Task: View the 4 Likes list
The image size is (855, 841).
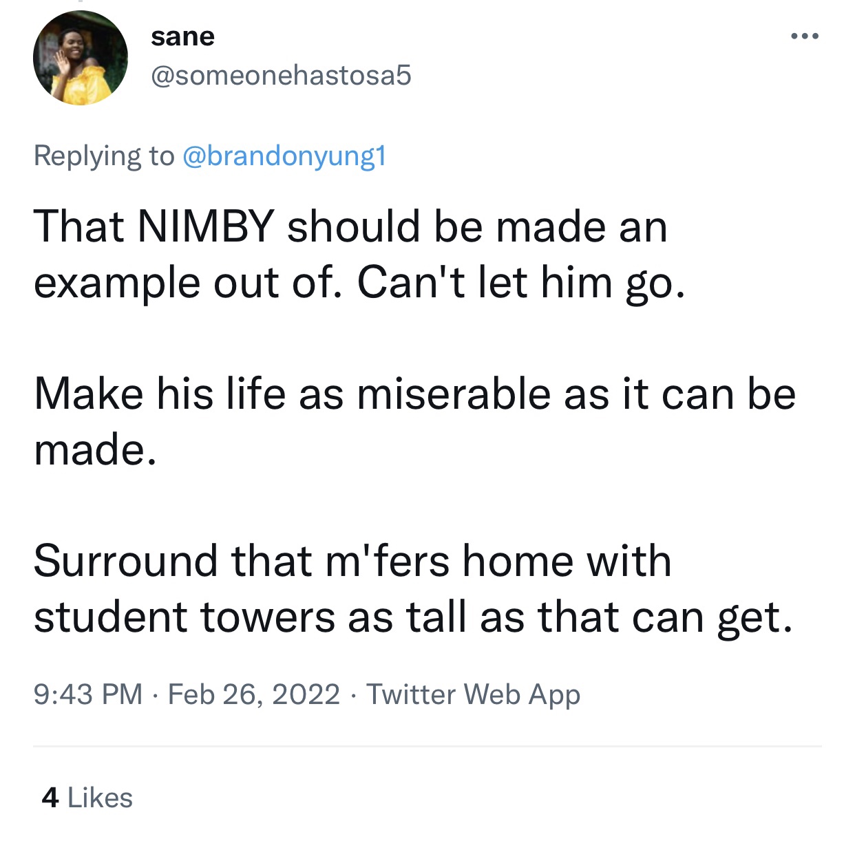Action: click(87, 798)
